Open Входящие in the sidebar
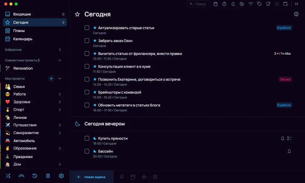Image resolution: width=305 pixels, height=183 pixels. pyautogui.click(x=22, y=14)
